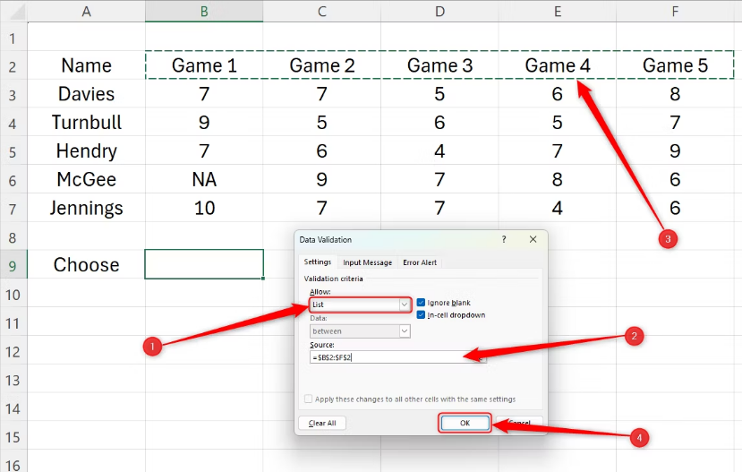Click the Game 4 header cell
The width and height of the screenshot is (742, 472).
[x=558, y=65]
